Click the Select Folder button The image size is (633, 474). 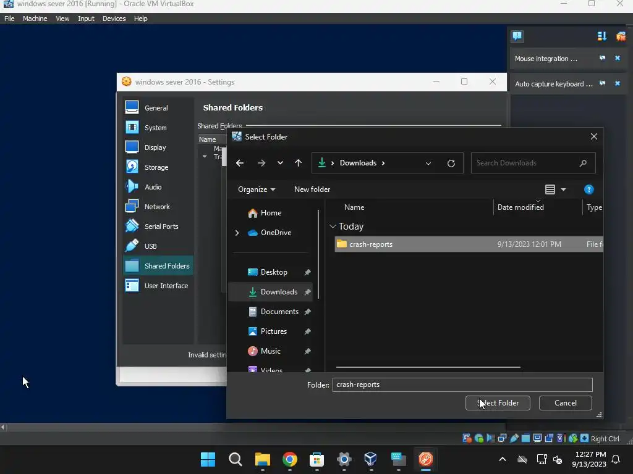[498, 402]
